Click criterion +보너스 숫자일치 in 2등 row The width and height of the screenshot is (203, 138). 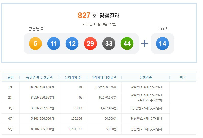pos(150,100)
